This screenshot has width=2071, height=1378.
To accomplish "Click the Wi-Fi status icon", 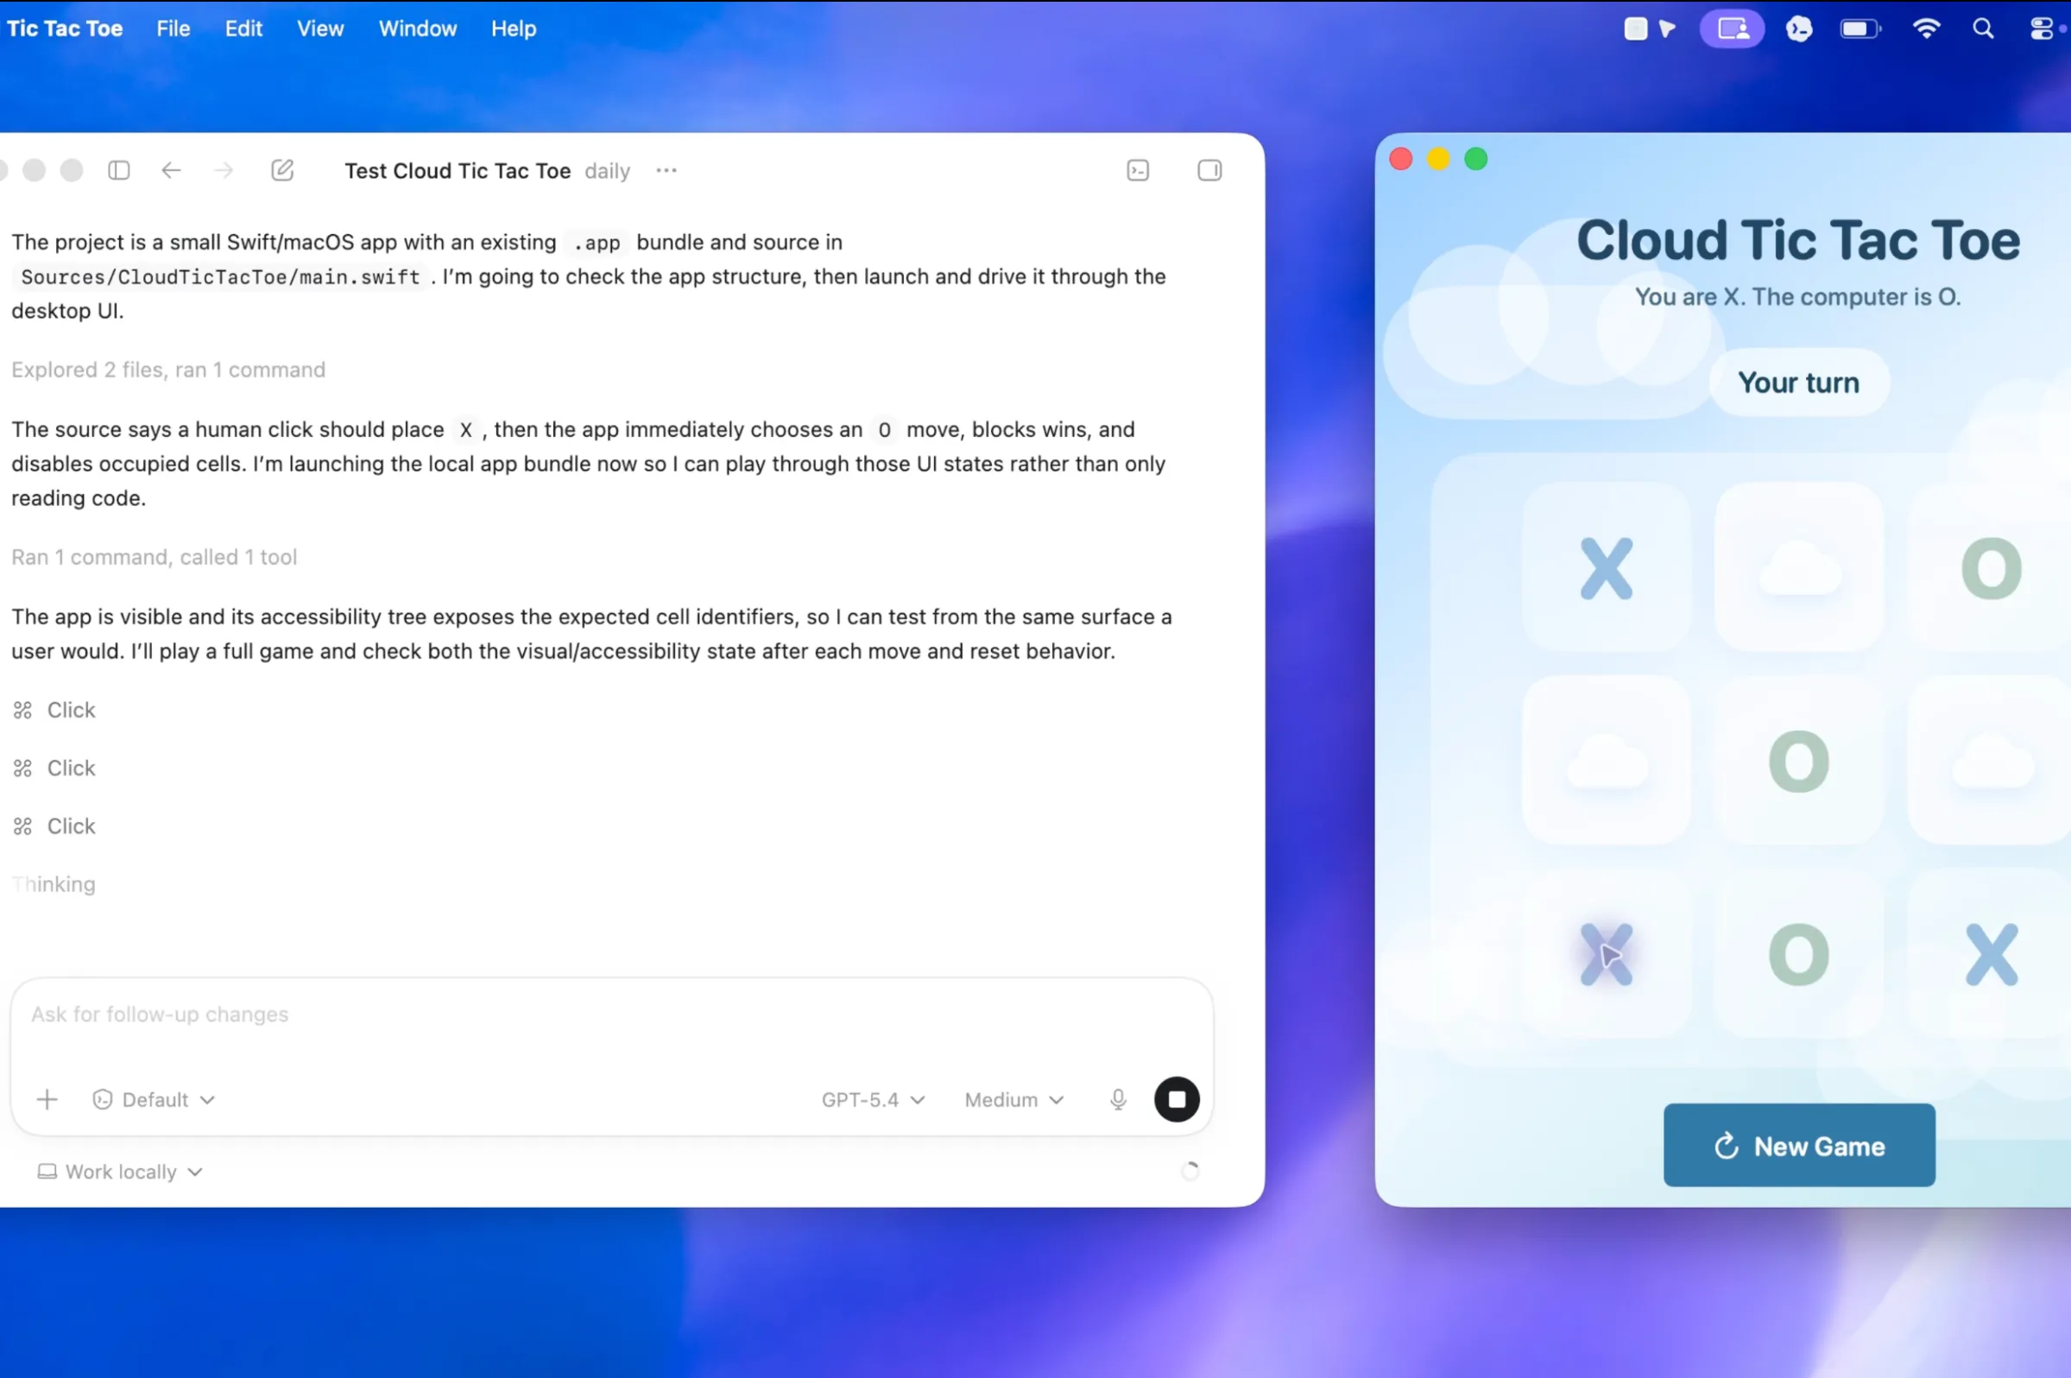I will pos(1928,28).
